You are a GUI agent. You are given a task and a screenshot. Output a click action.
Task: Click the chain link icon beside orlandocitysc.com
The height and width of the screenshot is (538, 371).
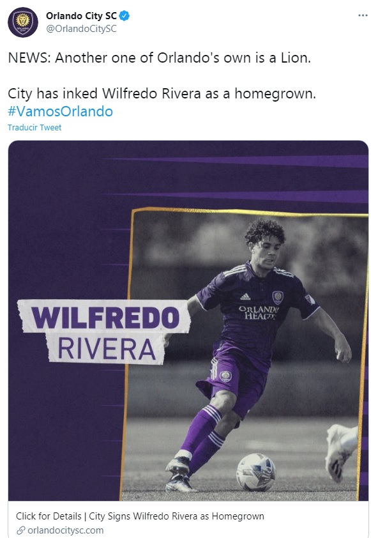[x=21, y=530]
